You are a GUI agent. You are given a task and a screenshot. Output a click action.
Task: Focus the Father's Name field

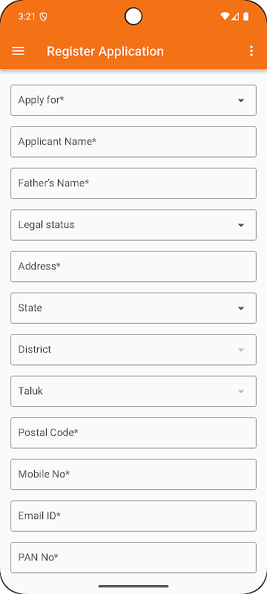(x=133, y=183)
